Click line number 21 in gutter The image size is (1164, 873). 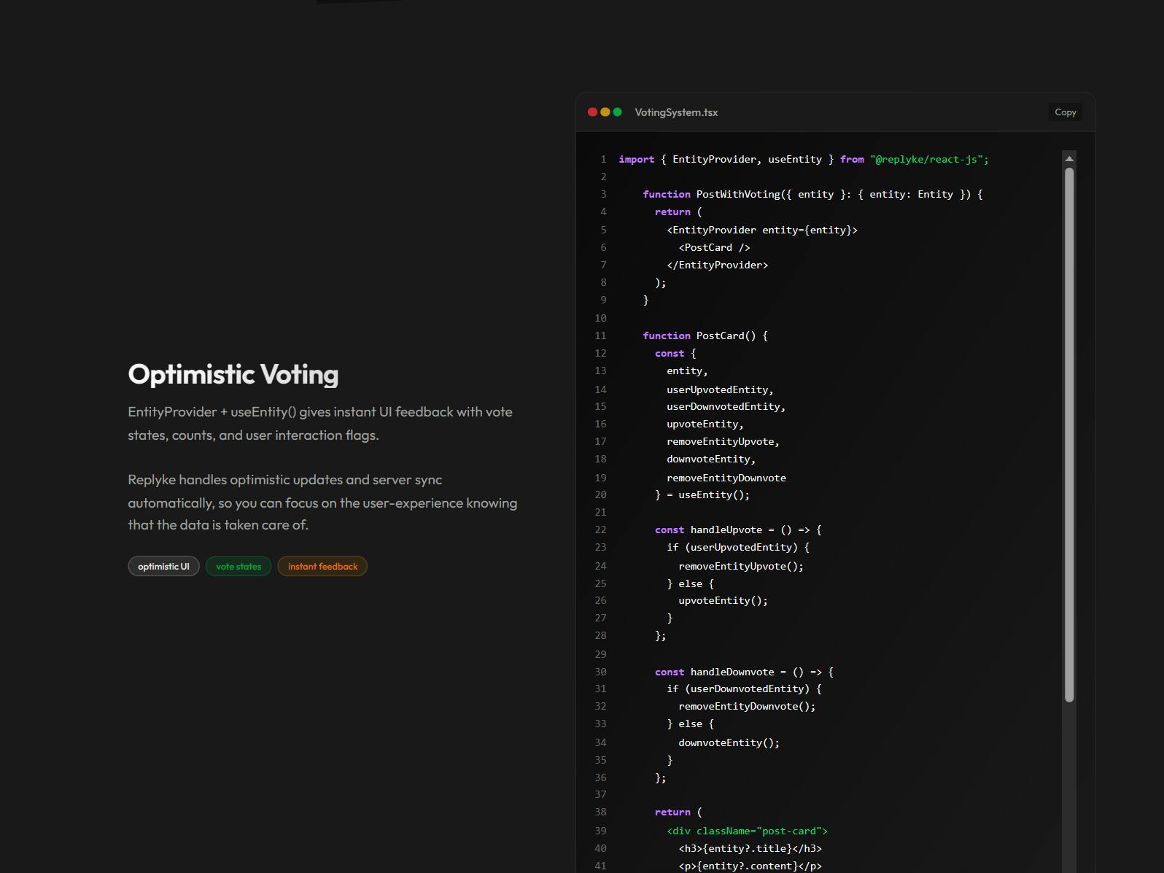pyautogui.click(x=600, y=512)
